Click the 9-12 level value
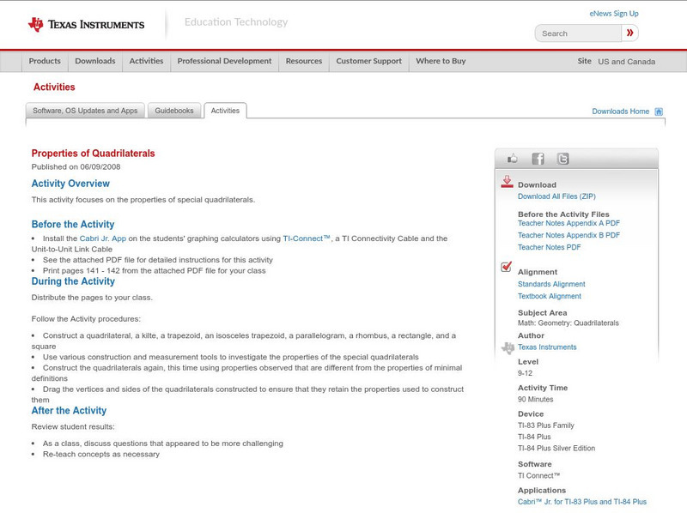This screenshot has width=687, height=513. pos(525,373)
